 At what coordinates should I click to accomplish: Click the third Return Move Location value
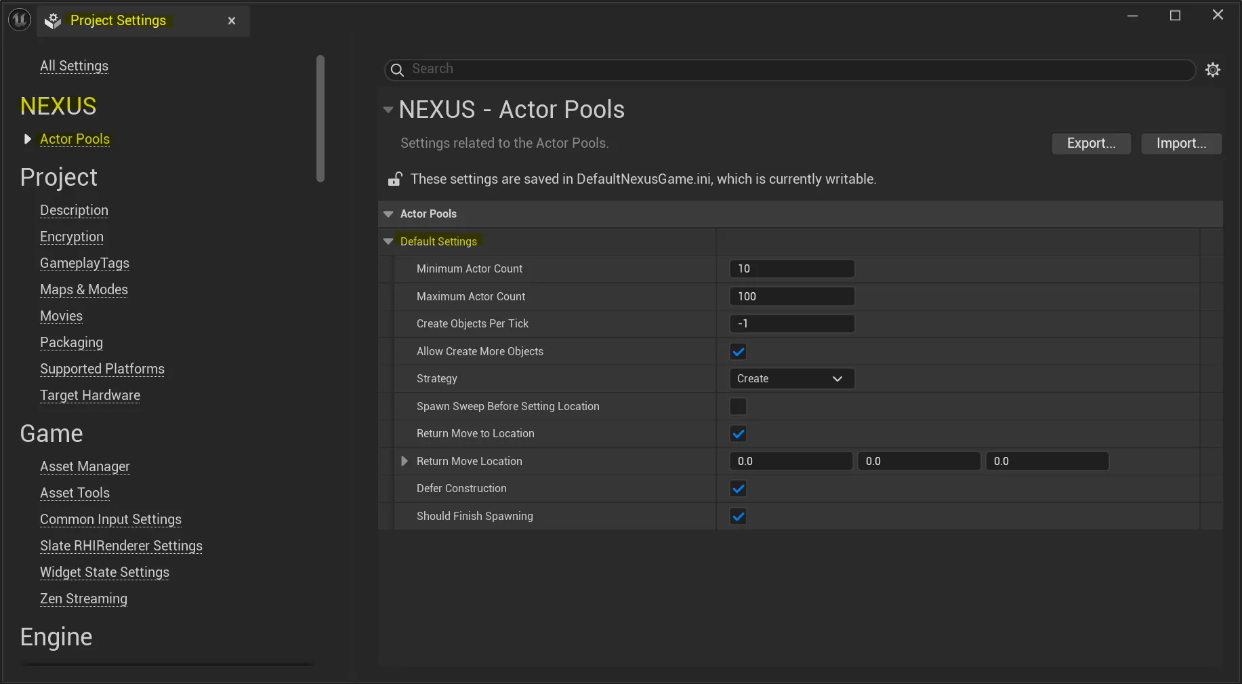point(1047,462)
